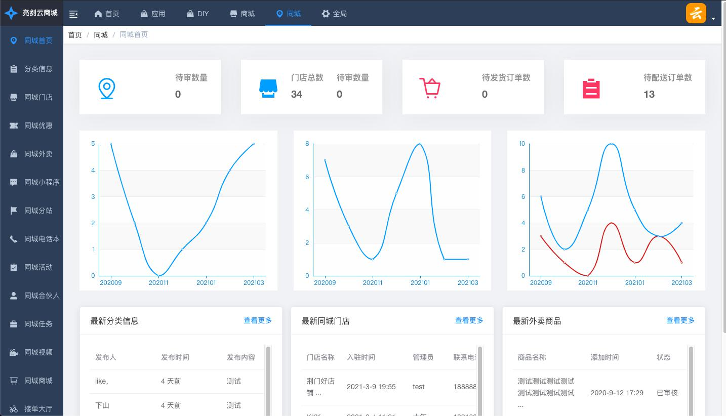This screenshot has height=416, width=726.
Task: Click the 发布人 cell '下山'
Action: point(102,405)
